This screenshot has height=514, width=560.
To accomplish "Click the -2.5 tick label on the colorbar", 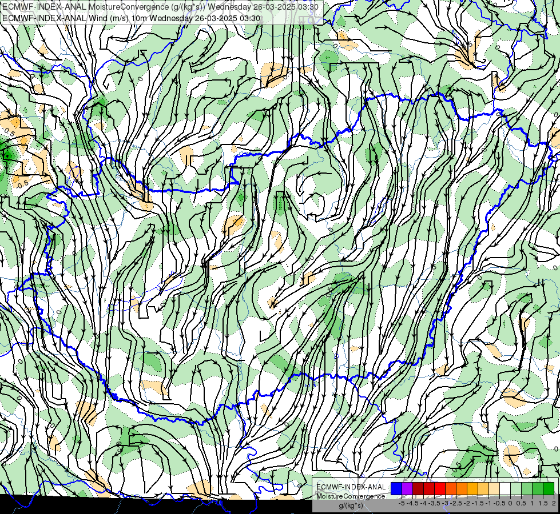I will [456, 503].
